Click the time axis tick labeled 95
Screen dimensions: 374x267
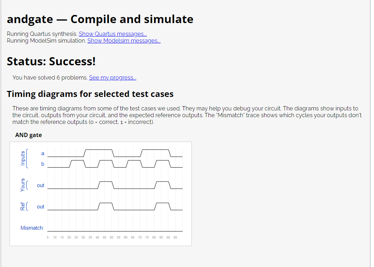pyautogui.click(x=175, y=238)
